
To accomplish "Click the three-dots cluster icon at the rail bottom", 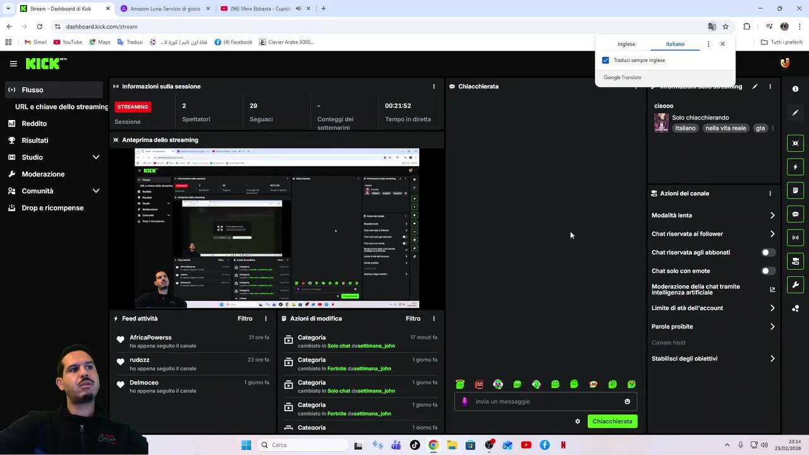I will coord(795,308).
